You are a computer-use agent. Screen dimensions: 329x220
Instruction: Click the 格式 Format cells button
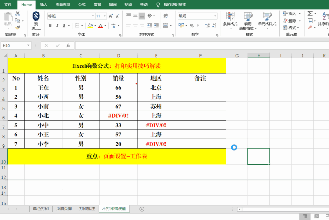pos(291,27)
